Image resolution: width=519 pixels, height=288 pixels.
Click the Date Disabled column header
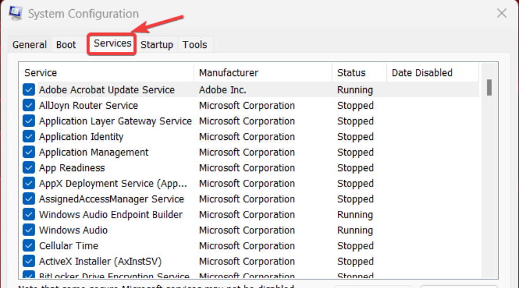point(431,73)
